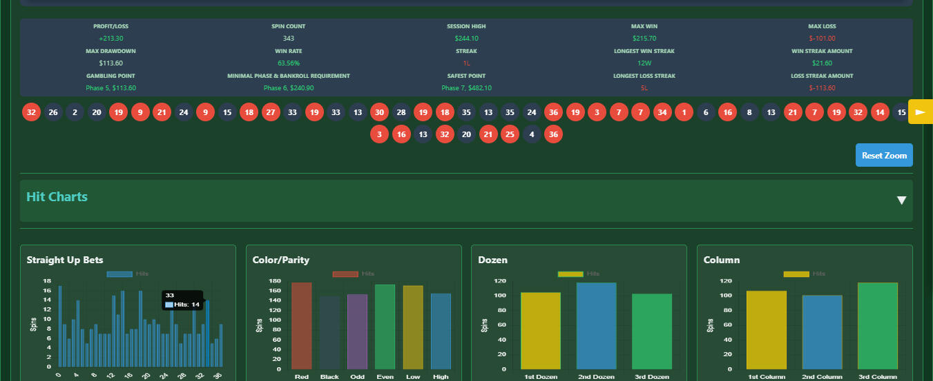Screen dimensions: 933x381
Task: Click the 3rd Column bar
Action: (x=877, y=326)
